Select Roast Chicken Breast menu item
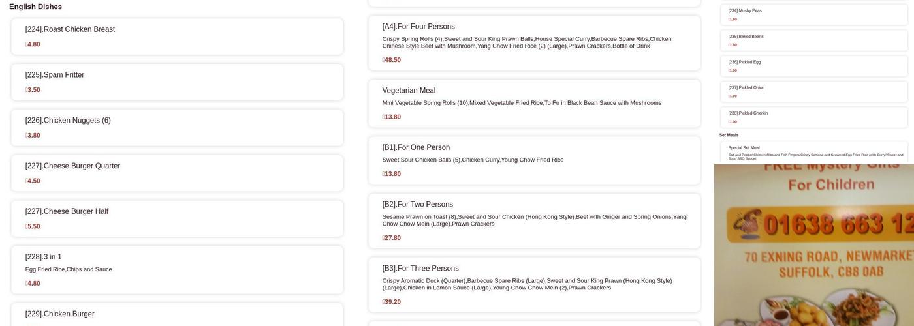 [177, 37]
